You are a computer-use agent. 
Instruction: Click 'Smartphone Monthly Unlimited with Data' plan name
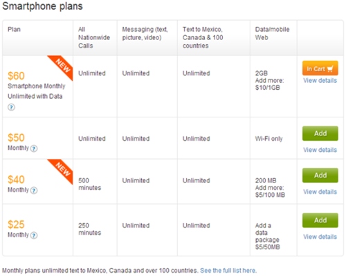(37, 91)
